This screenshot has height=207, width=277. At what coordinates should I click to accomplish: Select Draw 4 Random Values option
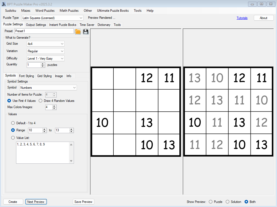click(x=41, y=101)
